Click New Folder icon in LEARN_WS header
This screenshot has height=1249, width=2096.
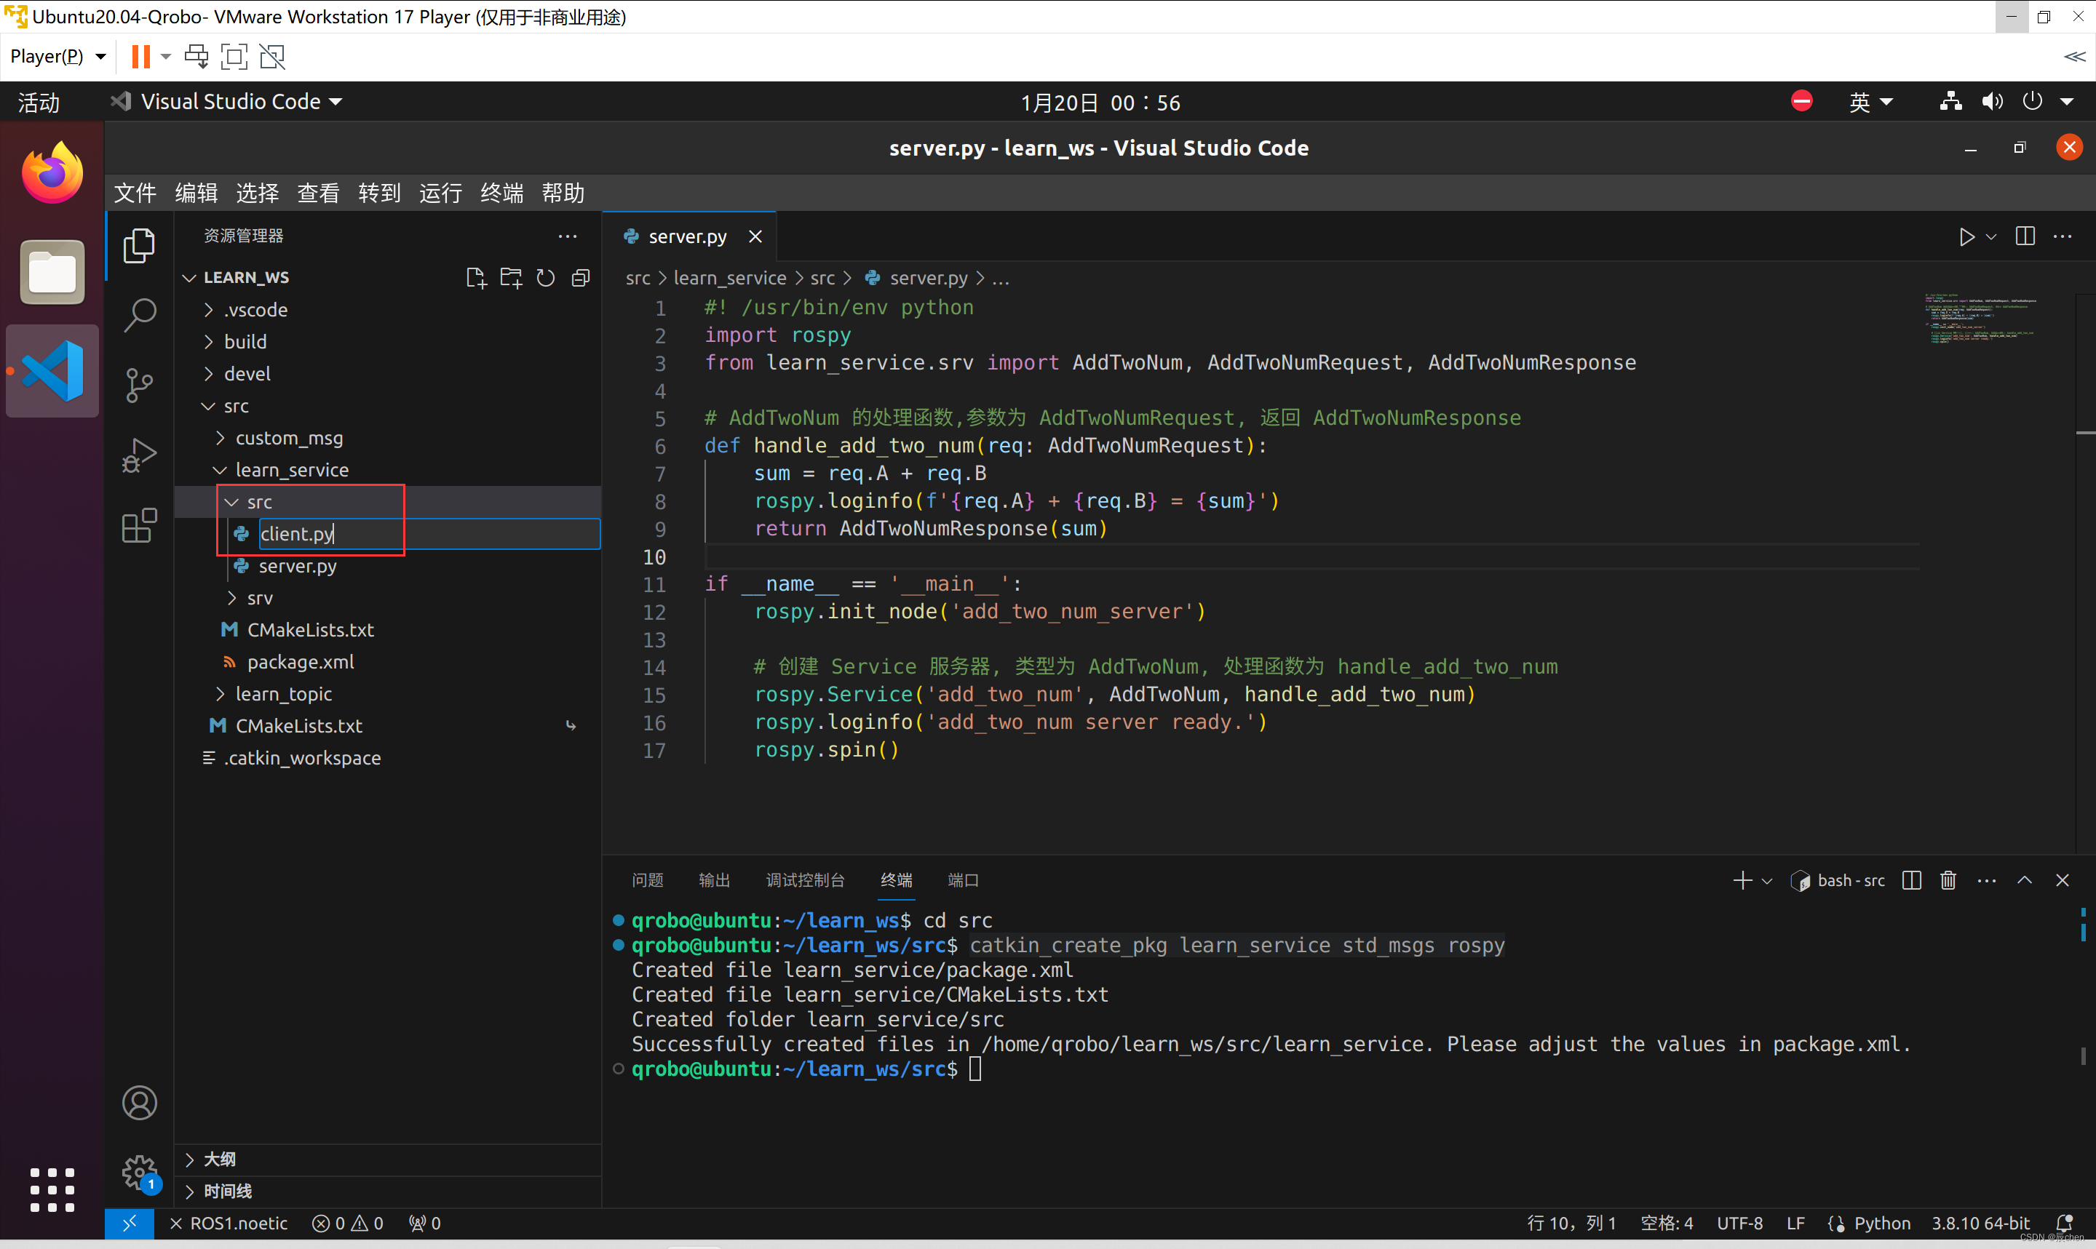511,278
